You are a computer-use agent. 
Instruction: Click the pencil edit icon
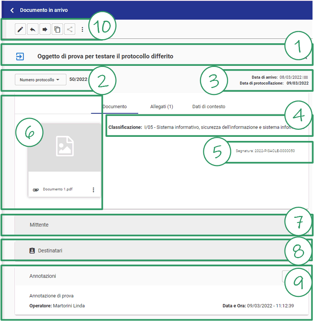pyautogui.click(x=21, y=30)
